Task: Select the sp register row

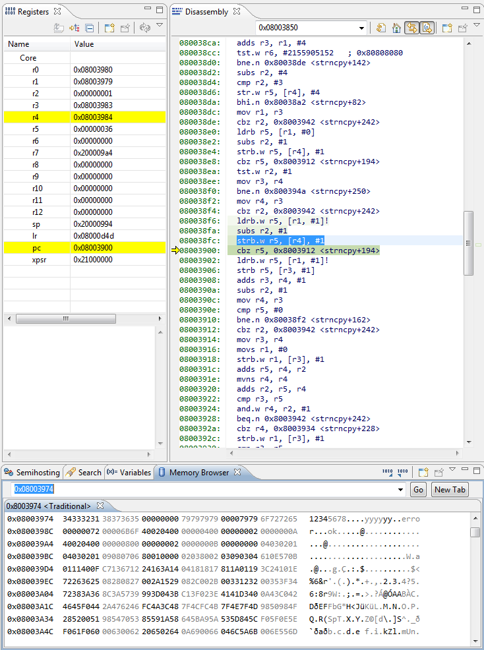Action: (x=84, y=224)
